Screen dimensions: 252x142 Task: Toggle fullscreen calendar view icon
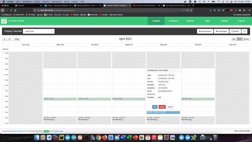(x=244, y=31)
